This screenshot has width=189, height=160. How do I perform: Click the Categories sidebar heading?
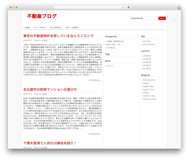pyautogui.click(x=111, y=36)
